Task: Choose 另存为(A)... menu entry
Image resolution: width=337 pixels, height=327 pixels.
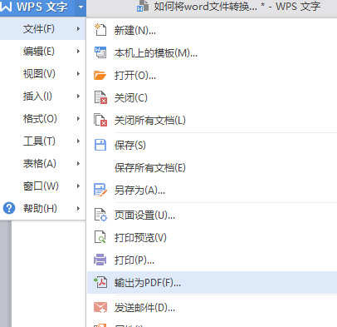Action: [212, 190]
